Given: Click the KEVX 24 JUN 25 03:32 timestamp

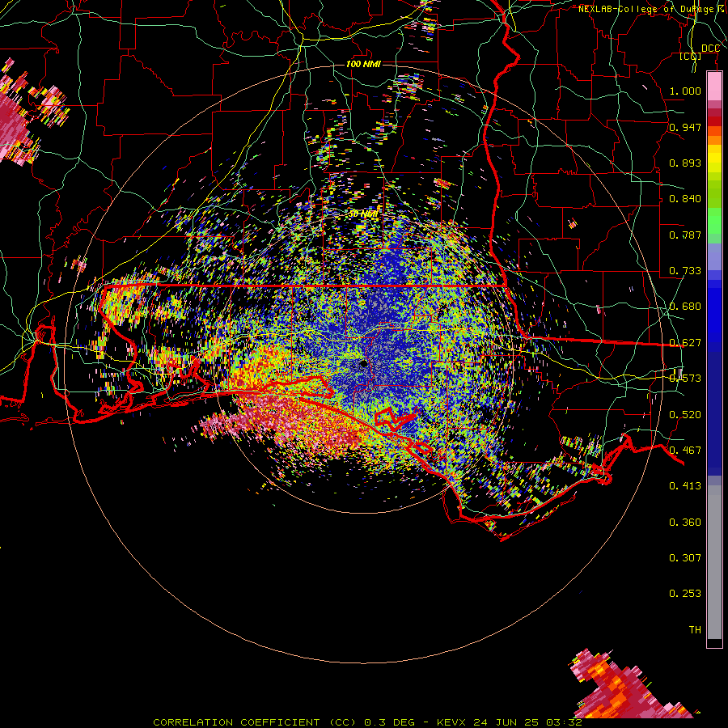Looking at the screenshot, I should [510, 722].
